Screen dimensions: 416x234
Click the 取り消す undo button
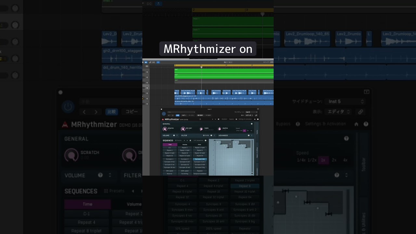(x=200, y=115)
